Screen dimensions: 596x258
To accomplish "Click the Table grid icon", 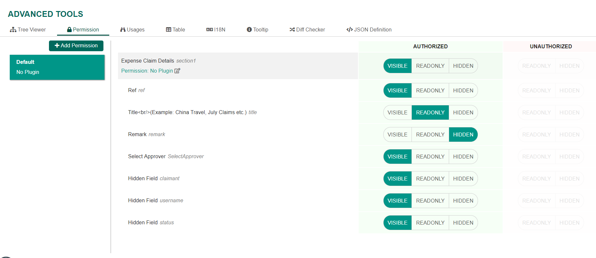I will [x=169, y=30].
